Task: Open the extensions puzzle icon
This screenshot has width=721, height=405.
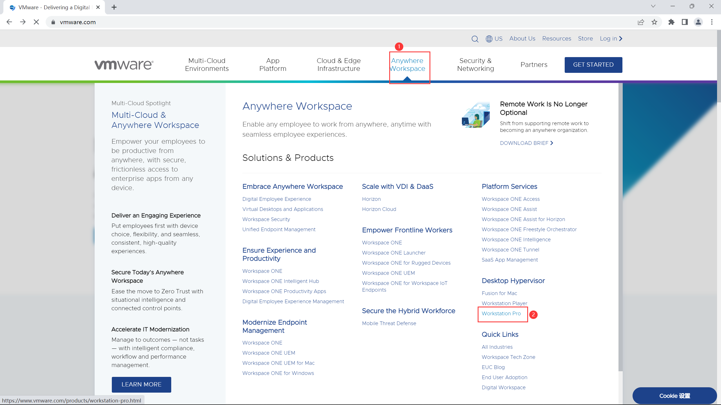Action: point(671,22)
